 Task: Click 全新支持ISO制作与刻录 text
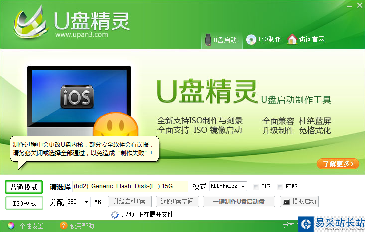(200, 121)
